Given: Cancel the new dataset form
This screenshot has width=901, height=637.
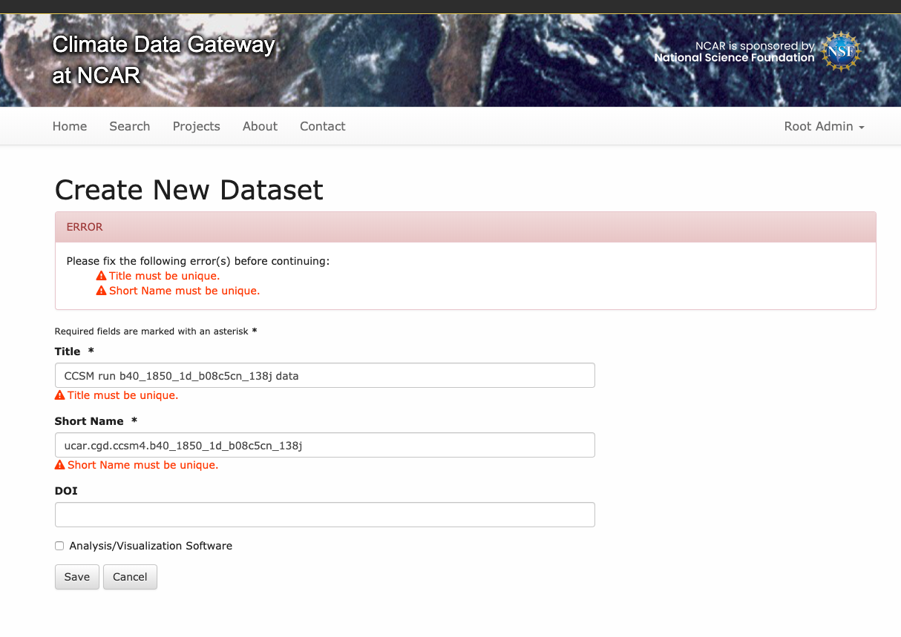Looking at the screenshot, I should click(x=130, y=577).
